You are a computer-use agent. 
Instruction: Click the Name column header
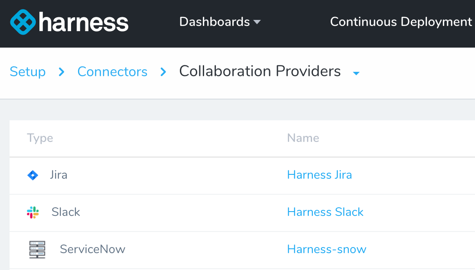click(x=303, y=138)
